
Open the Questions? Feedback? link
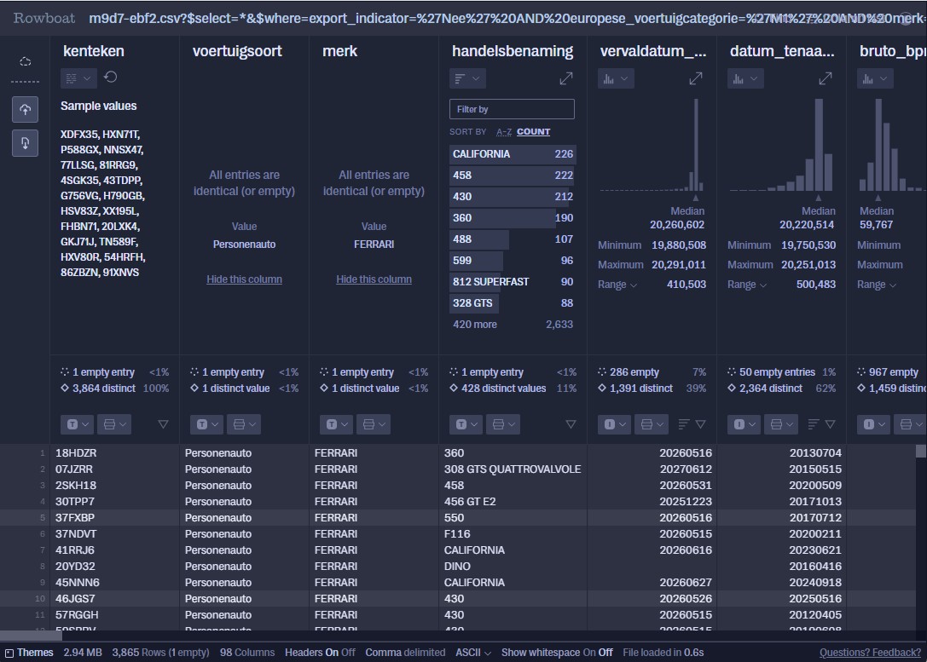pos(870,653)
